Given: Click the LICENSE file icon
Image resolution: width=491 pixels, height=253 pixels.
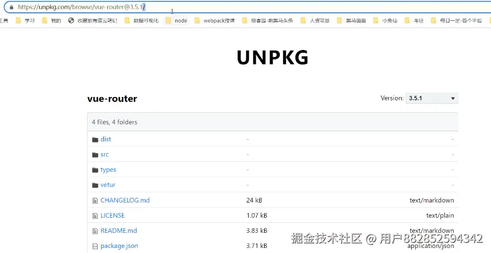Looking at the screenshot, I should click(x=95, y=216).
